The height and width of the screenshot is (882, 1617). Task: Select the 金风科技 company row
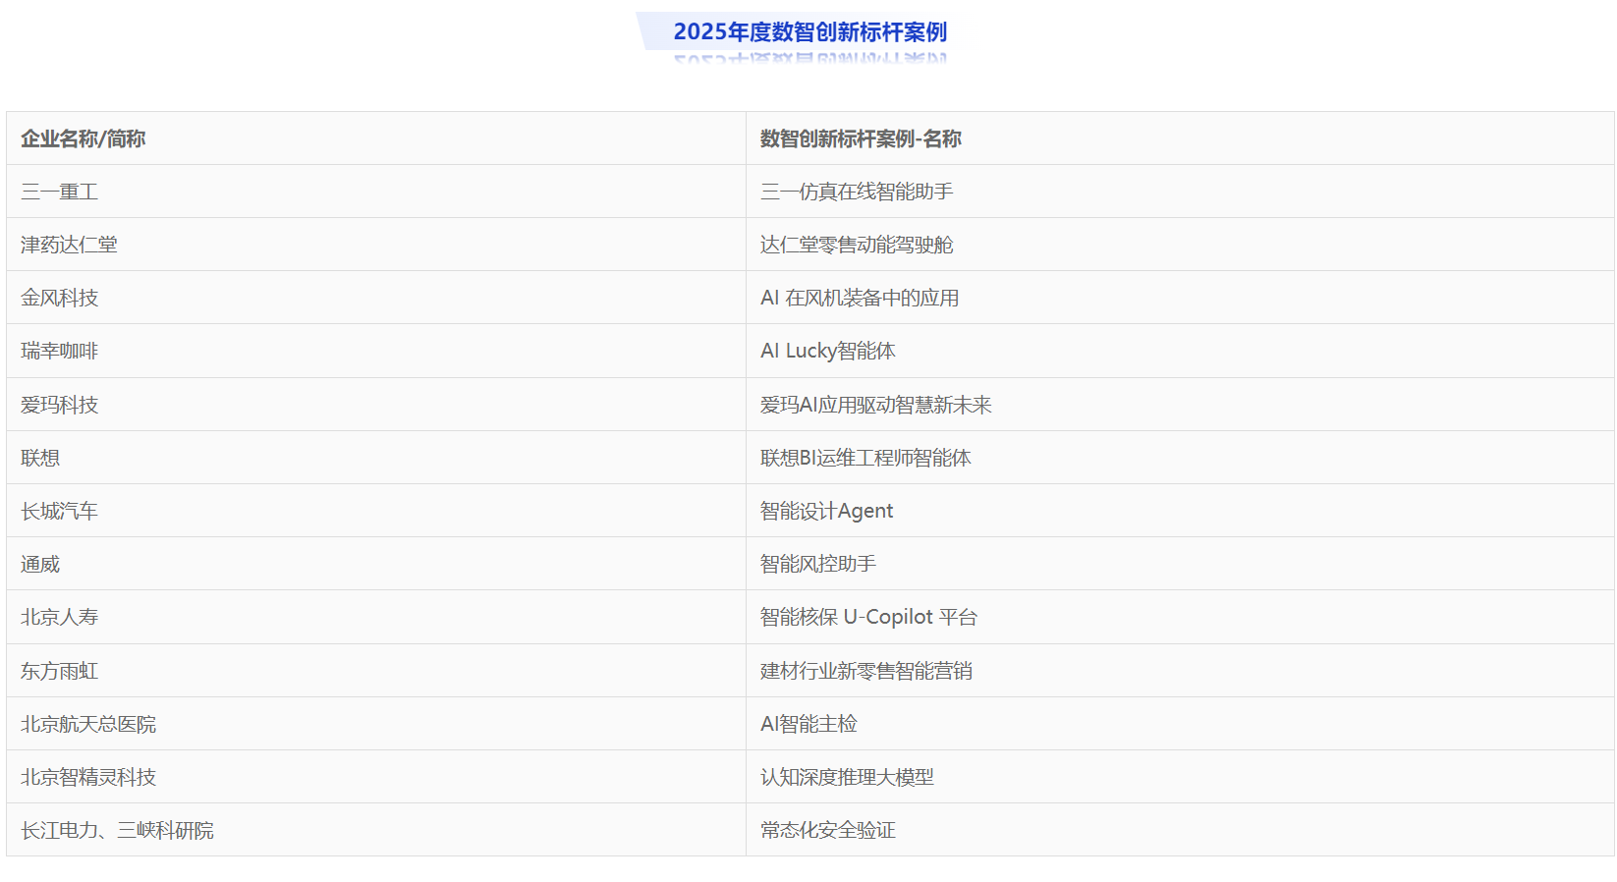60,299
